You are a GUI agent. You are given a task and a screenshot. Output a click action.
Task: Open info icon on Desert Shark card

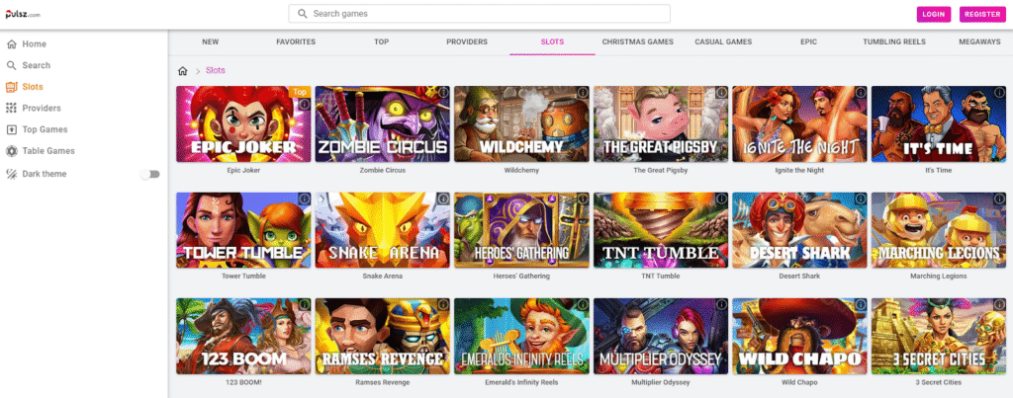coord(861,199)
